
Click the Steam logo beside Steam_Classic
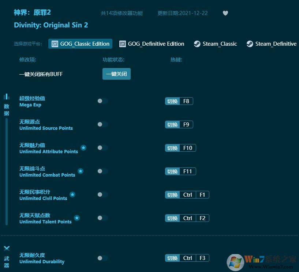[x=197, y=44]
